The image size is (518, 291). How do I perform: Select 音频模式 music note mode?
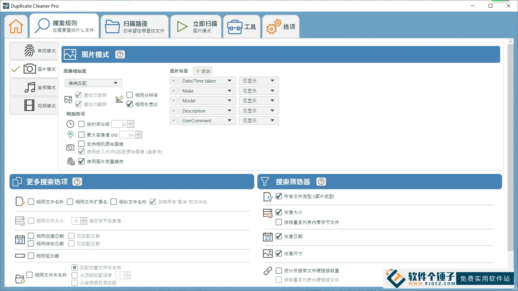coord(34,87)
